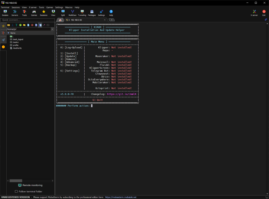Viewport: 269px width, 199px height.
Task: Open terminal here icon in SFTP toolbar
Action: point(48,25)
